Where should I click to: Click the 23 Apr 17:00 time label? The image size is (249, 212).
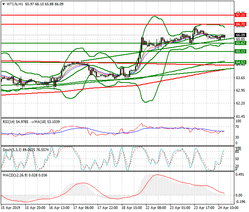[204, 208]
